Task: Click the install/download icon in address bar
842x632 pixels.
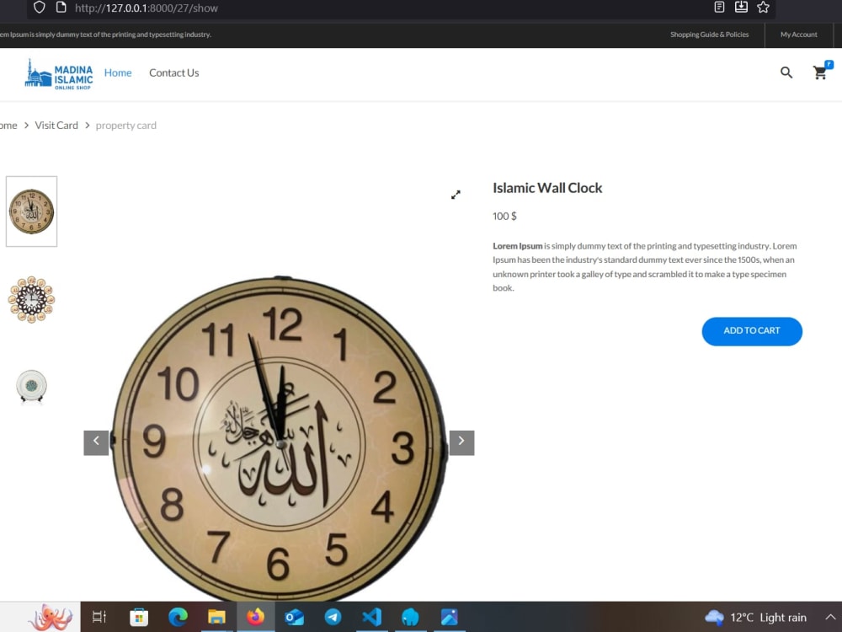Action: tap(741, 7)
